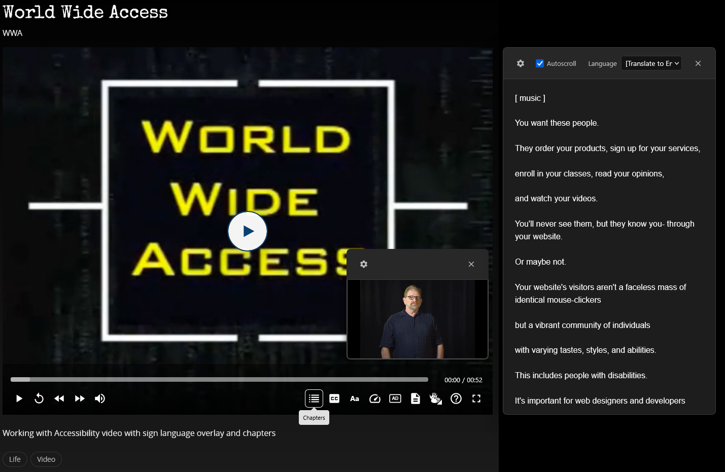Open sign language window settings gear

(x=364, y=264)
